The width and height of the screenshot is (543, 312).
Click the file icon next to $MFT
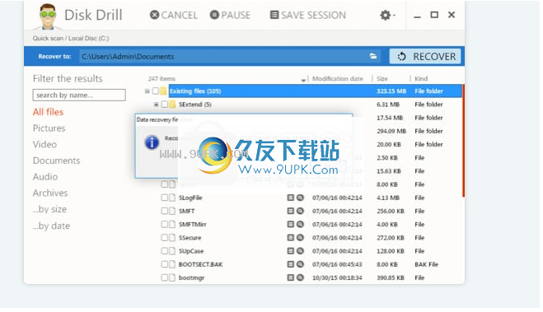pyautogui.click(x=172, y=211)
